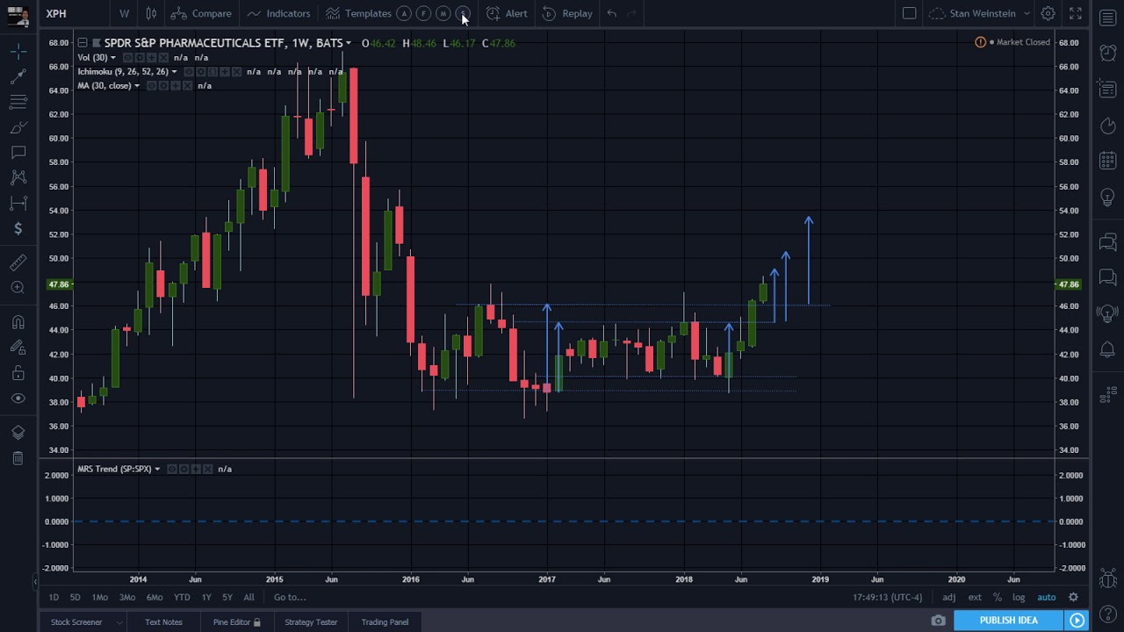Select the ruler measure tool
1124x632 pixels.
tap(18, 262)
